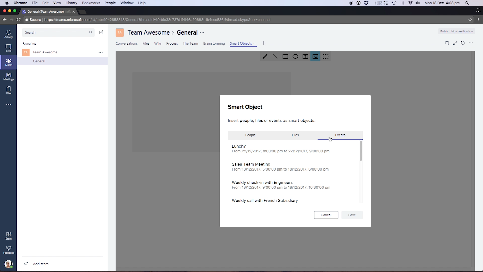Click the Search input field
The height and width of the screenshot is (272, 483).
click(55, 32)
